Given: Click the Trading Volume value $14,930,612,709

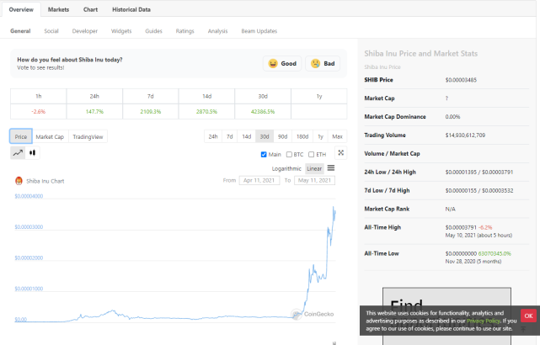Looking at the screenshot, I should (465, 135).
